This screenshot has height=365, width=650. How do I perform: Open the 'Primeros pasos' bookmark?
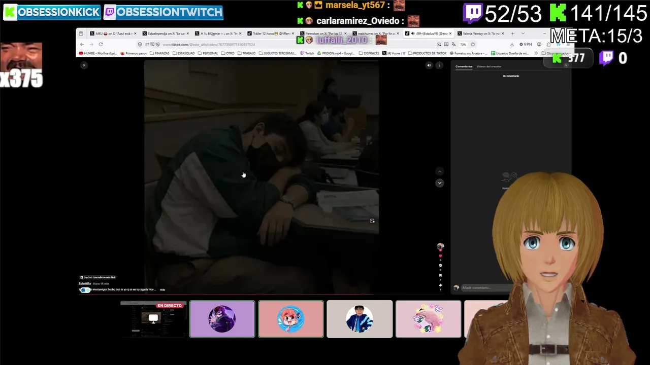point(134,53)
